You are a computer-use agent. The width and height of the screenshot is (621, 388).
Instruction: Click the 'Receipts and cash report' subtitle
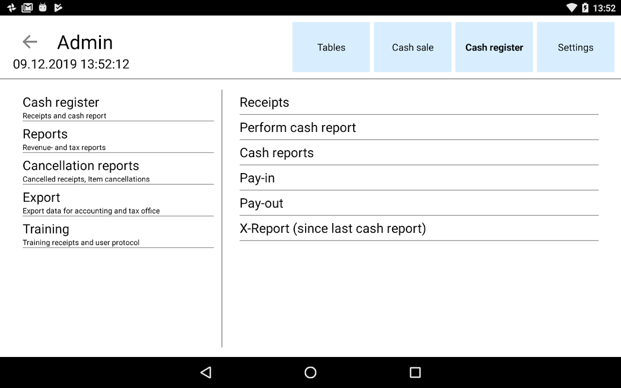click(65, 116)
